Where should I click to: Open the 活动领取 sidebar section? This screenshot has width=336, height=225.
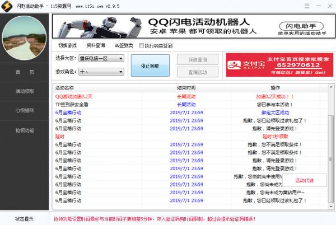click(25, 91)
